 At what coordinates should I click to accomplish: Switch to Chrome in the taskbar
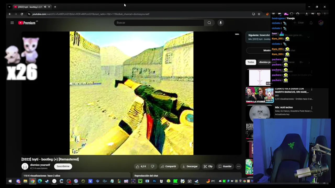coord(32,181)
